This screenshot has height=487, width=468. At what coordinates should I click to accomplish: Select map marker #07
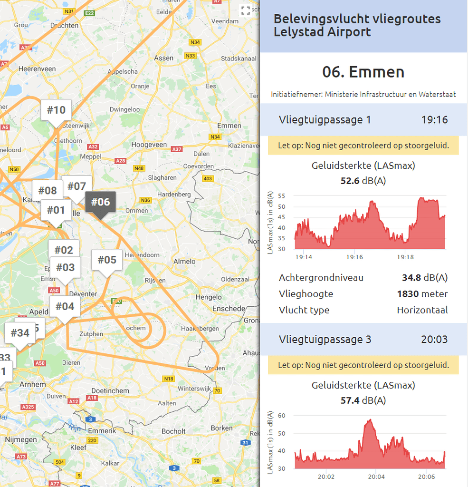pos(76,186)
